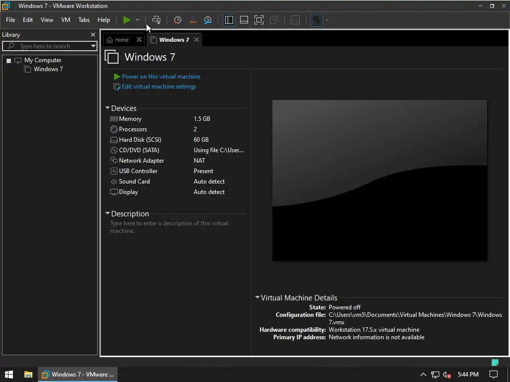Image resolution: width=510 pixels, height=382 pixels.
Task: Click the 1.5 GB memory value
Action: (202, 118)
